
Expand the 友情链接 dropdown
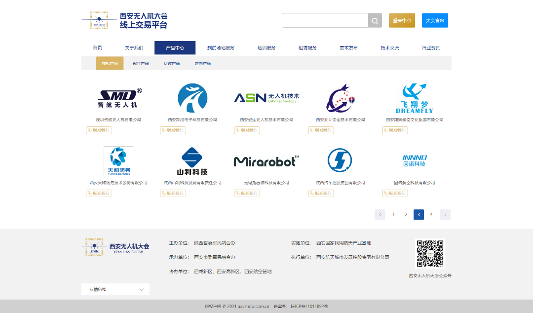[115, 289]
